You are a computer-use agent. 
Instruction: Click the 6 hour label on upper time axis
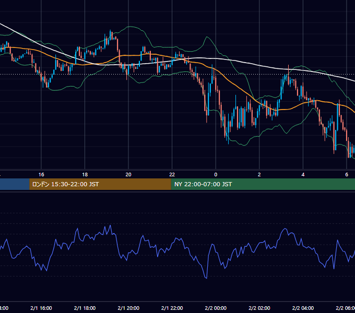click(347, 175)
